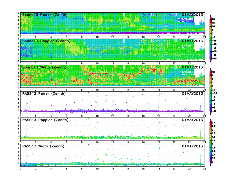The width and height of the screenshot is (235, 181).
Task: Click the purple bottom arrow of the bottom color bar
Action: click(211, 164)
